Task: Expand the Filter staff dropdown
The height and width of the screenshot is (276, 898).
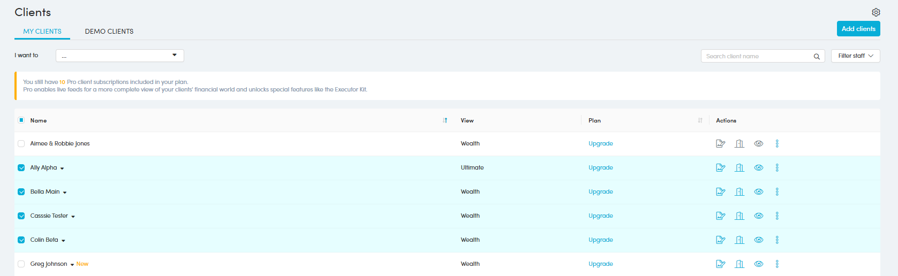Action: (x=855, y=56)
